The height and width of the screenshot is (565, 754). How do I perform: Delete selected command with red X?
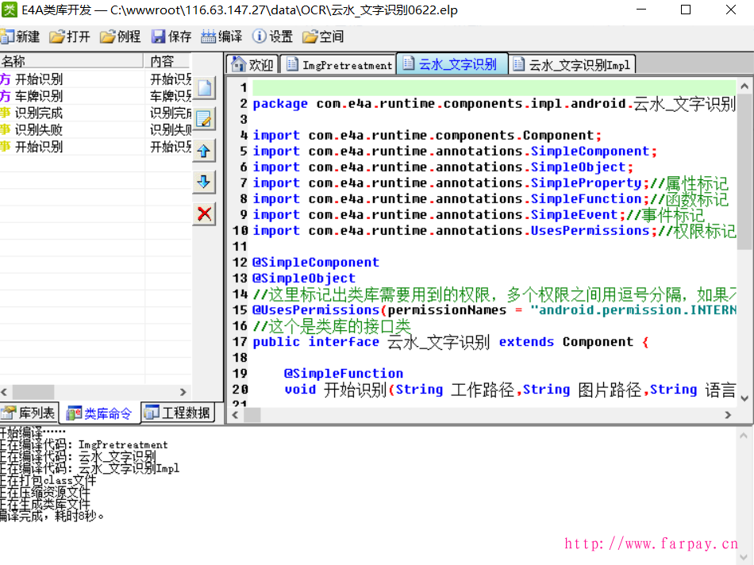tap(205, 213)
